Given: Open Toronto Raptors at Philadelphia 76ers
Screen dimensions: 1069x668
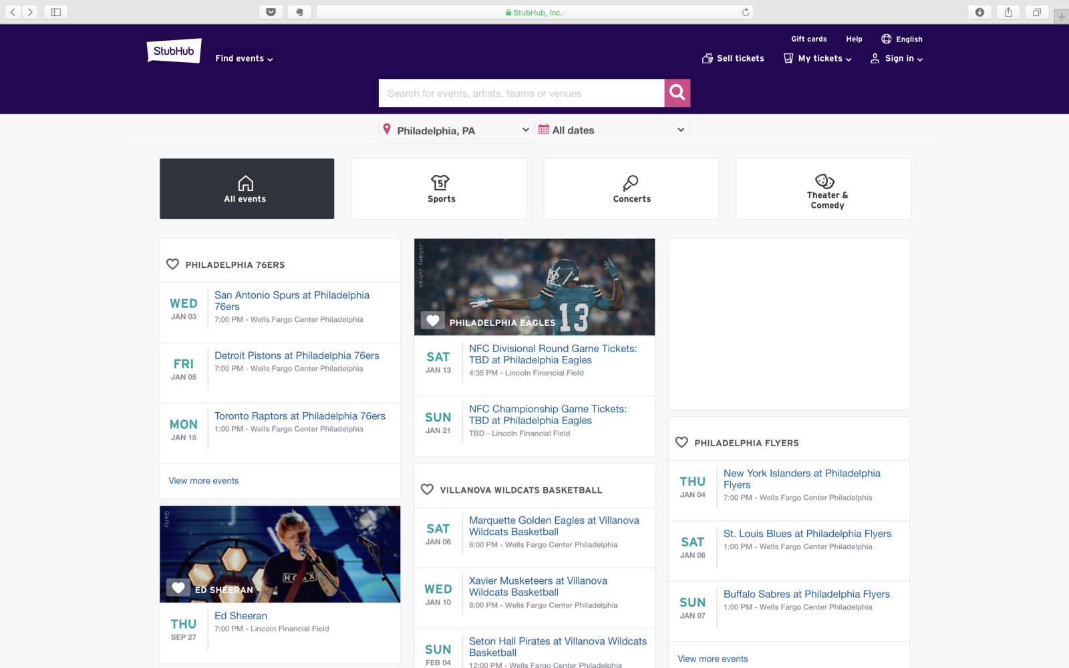Looking at the screenshot, I should pyautogui.click(x=300, y=415).
